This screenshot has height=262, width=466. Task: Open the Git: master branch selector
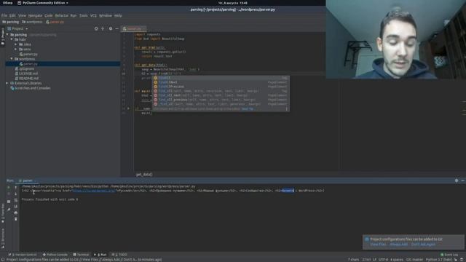coord(414,259)
